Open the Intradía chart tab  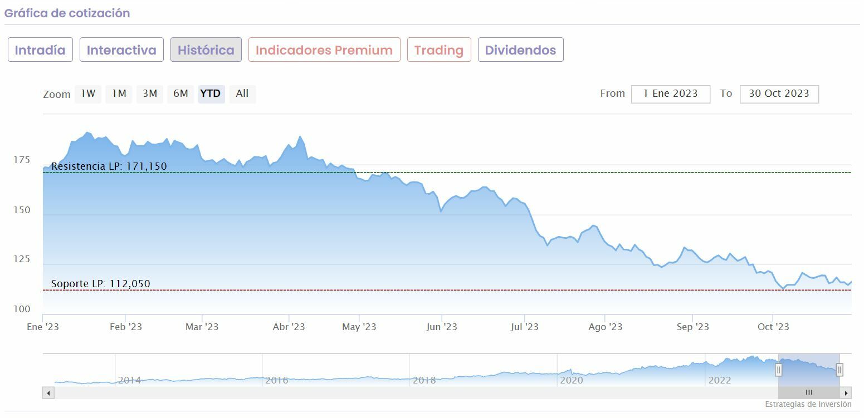[40, 50]
